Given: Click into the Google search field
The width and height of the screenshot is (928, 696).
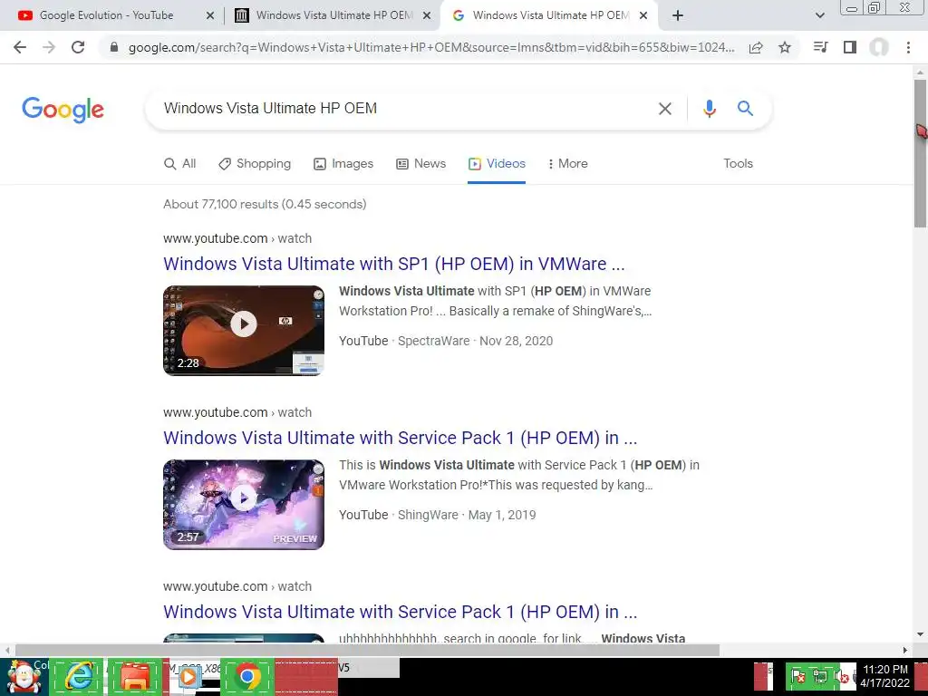Looking at the screenshot, I should coord(402,109).
